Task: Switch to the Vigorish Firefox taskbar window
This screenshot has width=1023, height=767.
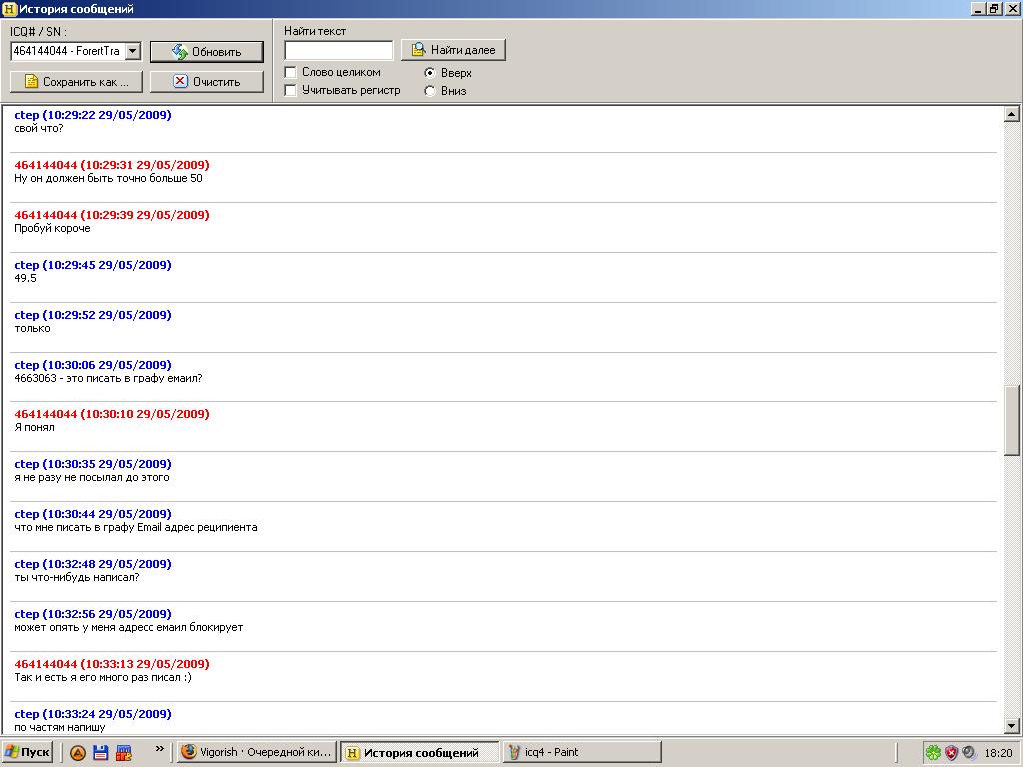Action: click(255, 753)
